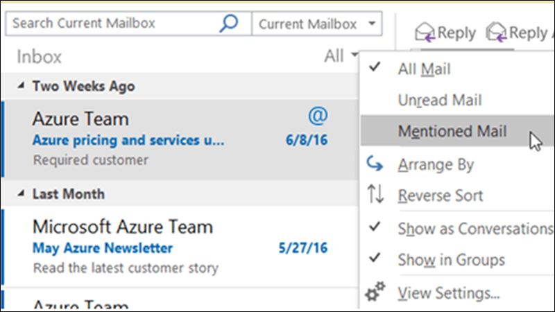
Task: Choose Mentioned Mail from the menu
Action: pos(452,131)
